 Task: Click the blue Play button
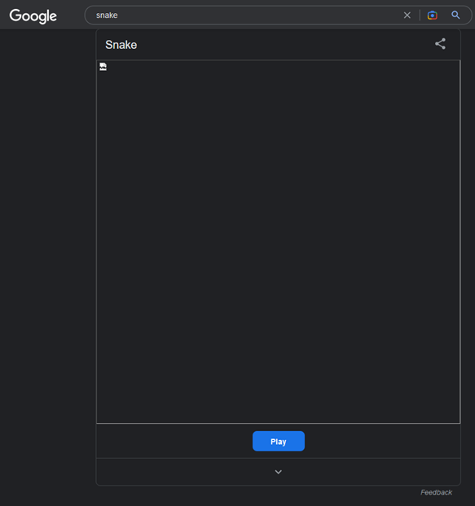coord(279,441)
